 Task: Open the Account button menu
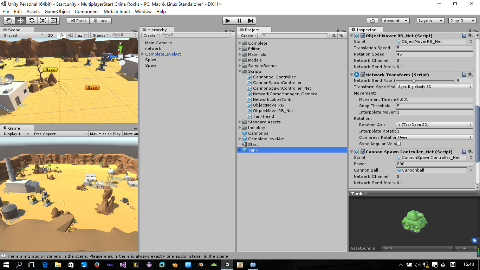coord(395,21)
